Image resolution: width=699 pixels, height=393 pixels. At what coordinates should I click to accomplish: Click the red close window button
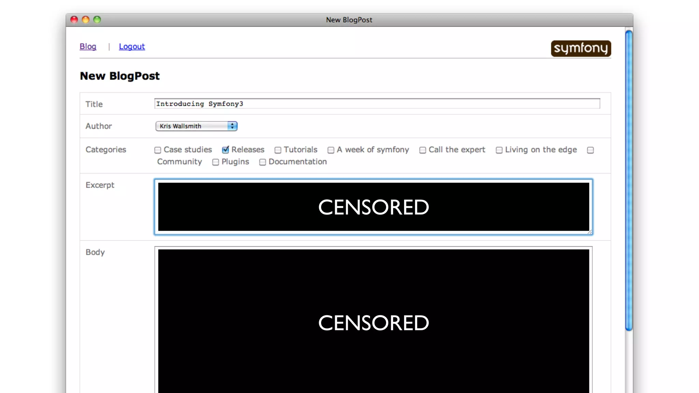tap(74, 20)
